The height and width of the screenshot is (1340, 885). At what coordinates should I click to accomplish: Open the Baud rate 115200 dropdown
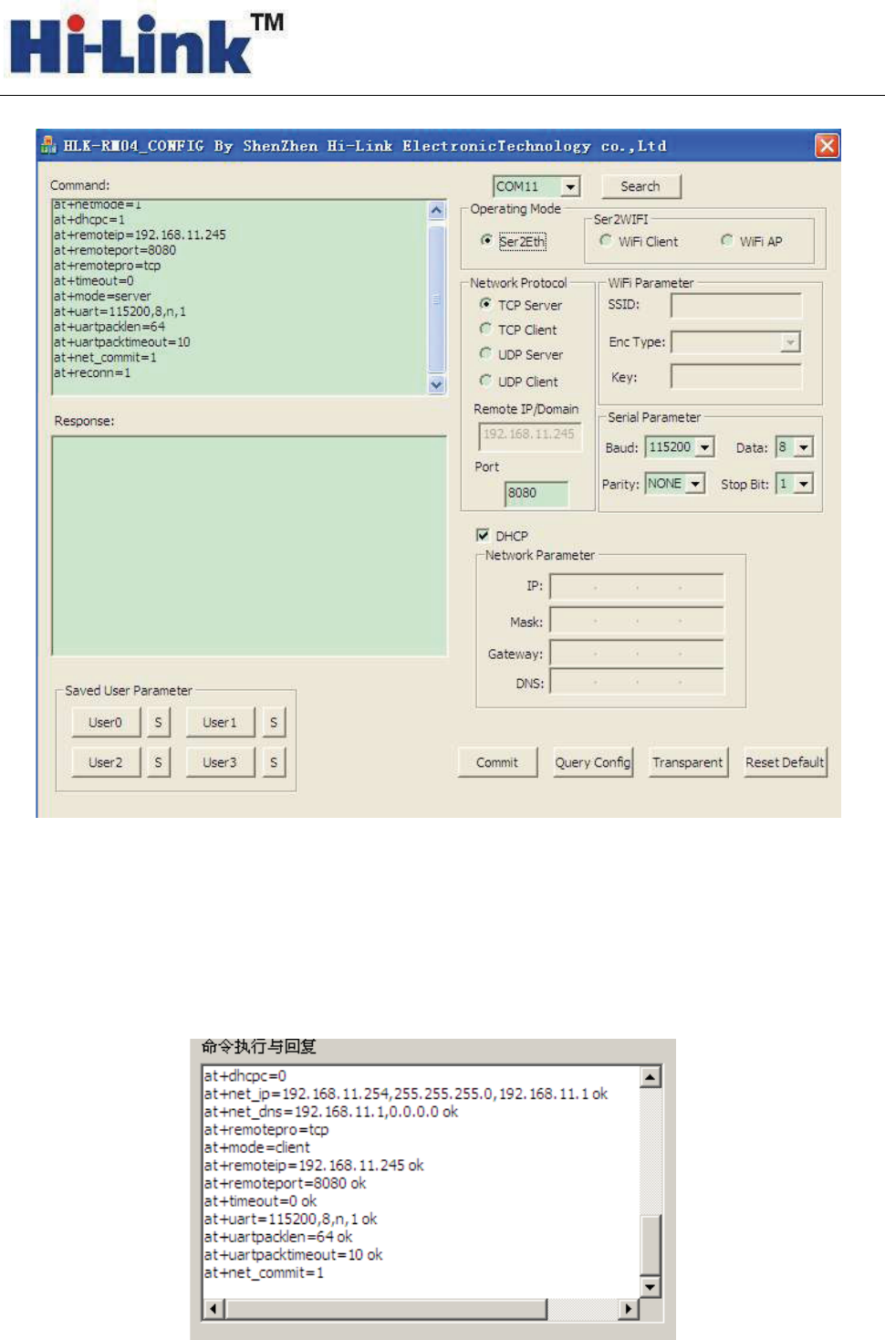coord(704,447)
